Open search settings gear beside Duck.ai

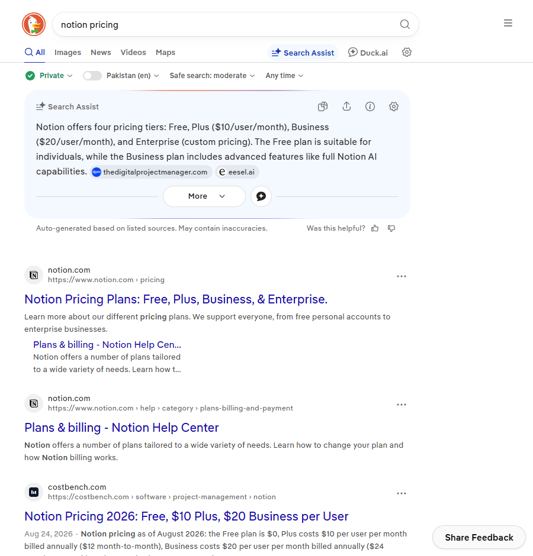[407, 53]
